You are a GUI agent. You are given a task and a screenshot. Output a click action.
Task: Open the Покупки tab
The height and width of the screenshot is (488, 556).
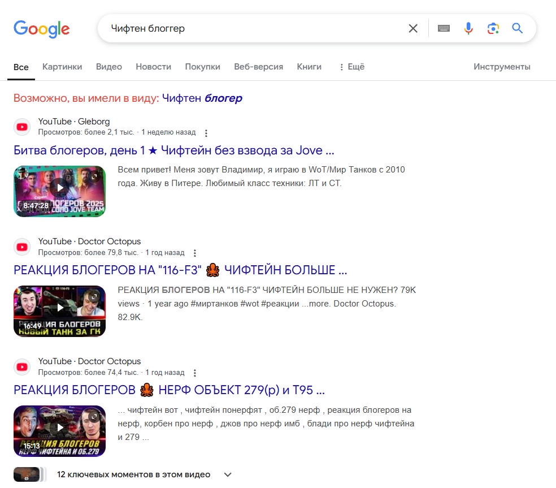click(202, 67)
